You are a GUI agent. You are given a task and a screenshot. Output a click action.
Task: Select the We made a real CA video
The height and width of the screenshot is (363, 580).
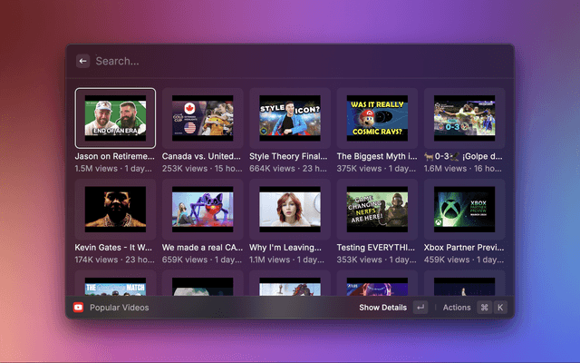point(202,209)
